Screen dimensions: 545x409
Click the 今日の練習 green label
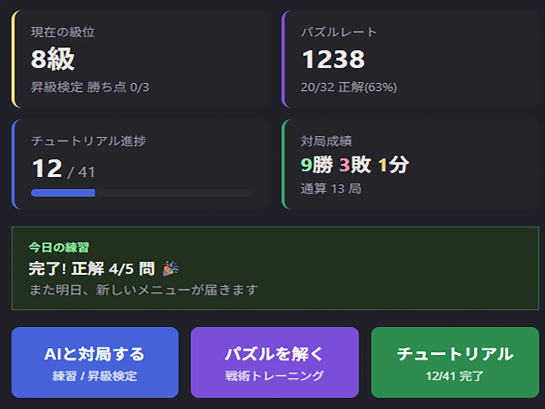[59, 247]
